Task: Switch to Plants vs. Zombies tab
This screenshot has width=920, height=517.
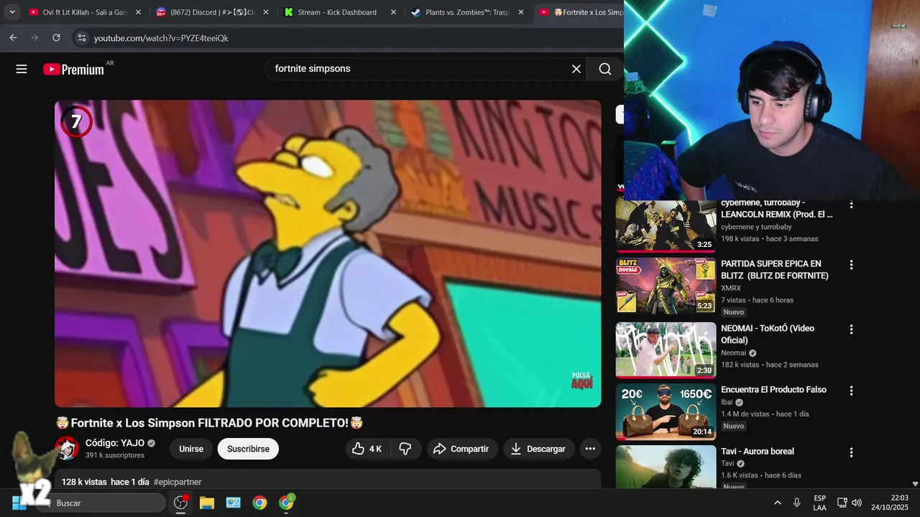Action: pos(467,12)
